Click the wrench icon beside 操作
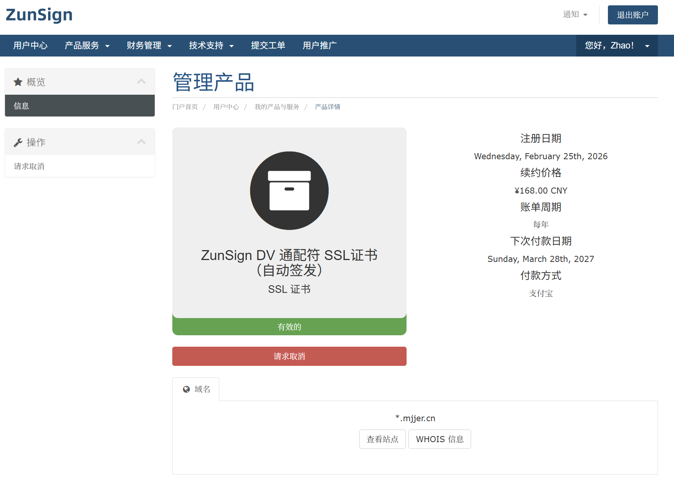Viewport: 674px width, 488px height. point(18,142)
